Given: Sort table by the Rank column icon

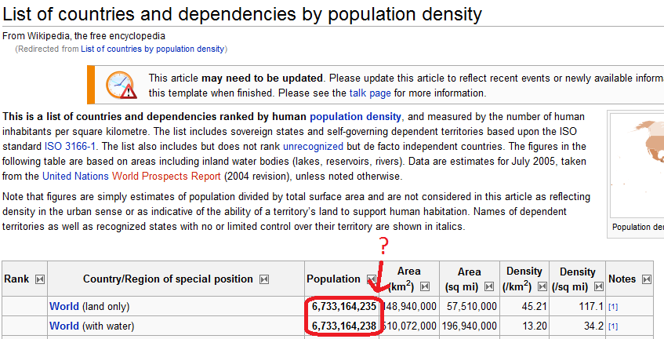Looking at the screenshot, I should coord(40,279).
